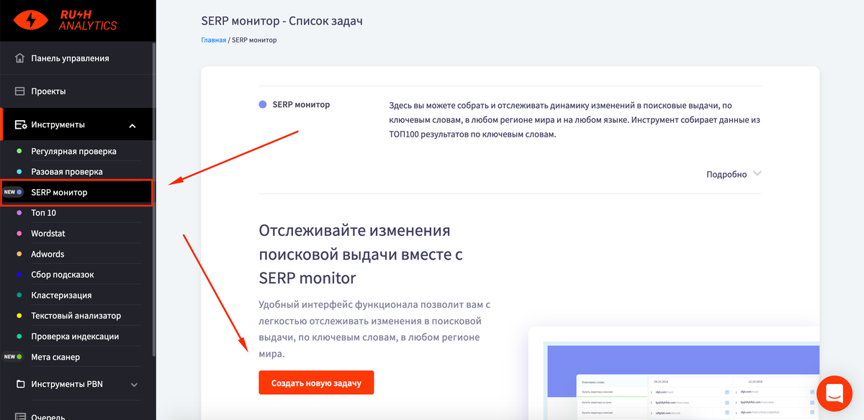Open the Топ 10 tool
Viewport: 864px width, 420px height.
44,213
